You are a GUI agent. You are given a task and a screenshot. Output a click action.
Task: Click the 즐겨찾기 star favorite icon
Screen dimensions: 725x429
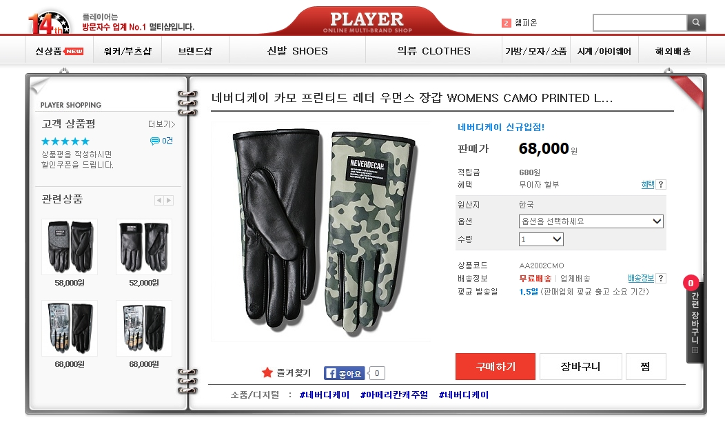pos(267,372)
